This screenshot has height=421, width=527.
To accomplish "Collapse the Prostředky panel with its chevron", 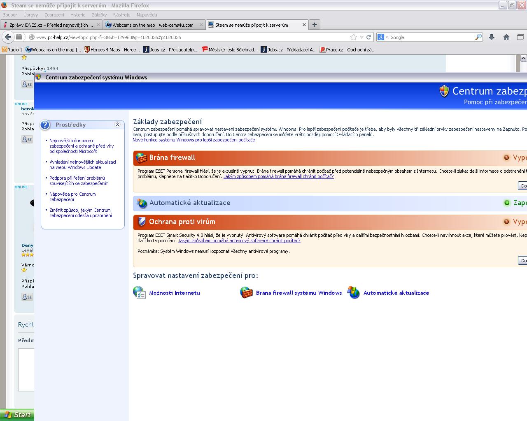I will tap(117, 125).
